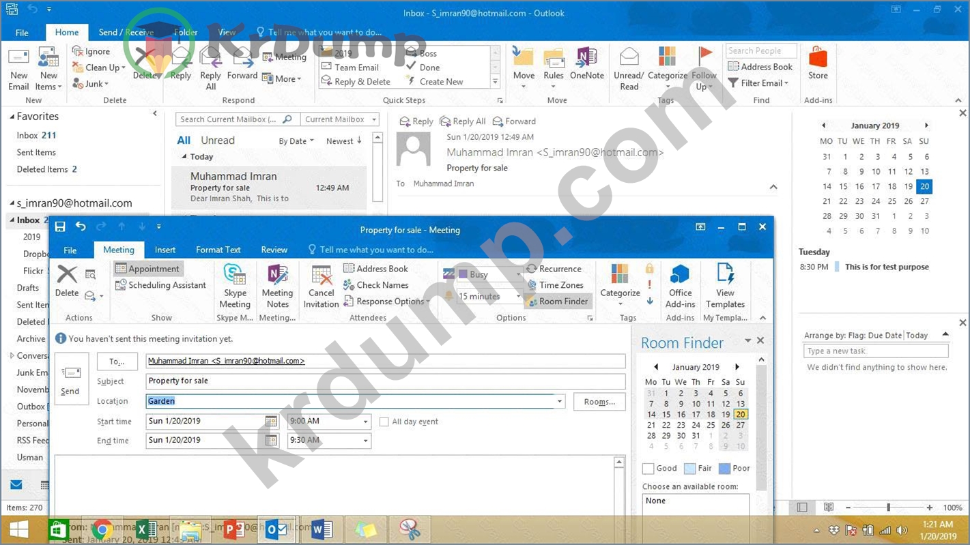Open the 15 minutes reminder dropdown
Screen dimensions: 970x545
(x=517, y=296)
